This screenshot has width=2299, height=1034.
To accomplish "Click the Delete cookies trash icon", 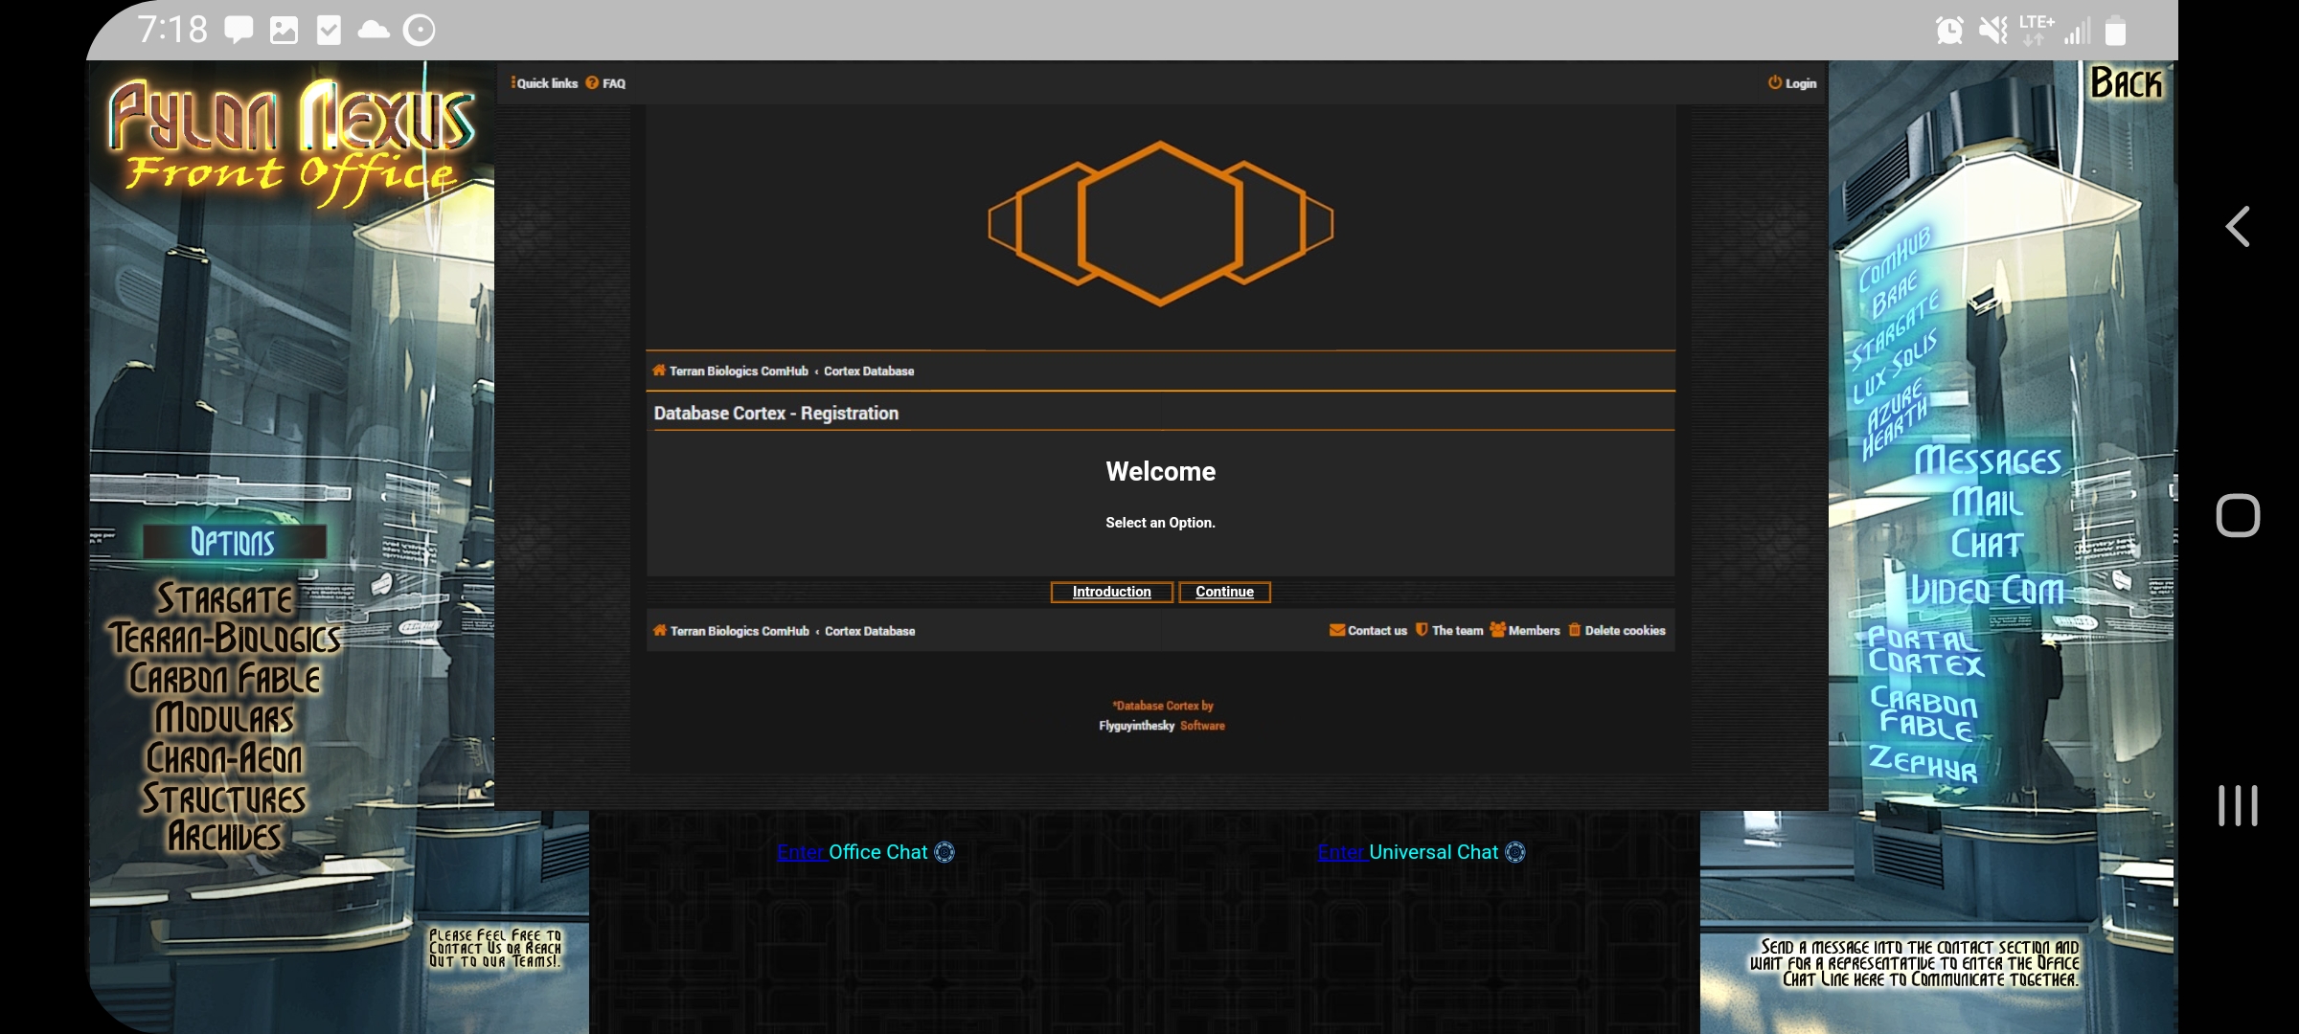I will click(x=1574, y=630).
